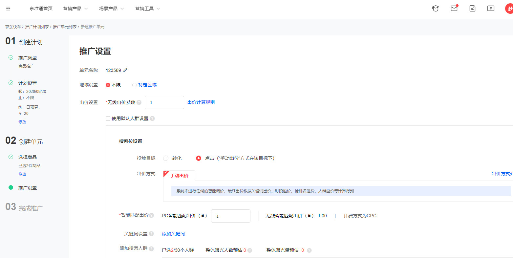Enable 使用默认人群设置 checkbox

pos(108,118)
